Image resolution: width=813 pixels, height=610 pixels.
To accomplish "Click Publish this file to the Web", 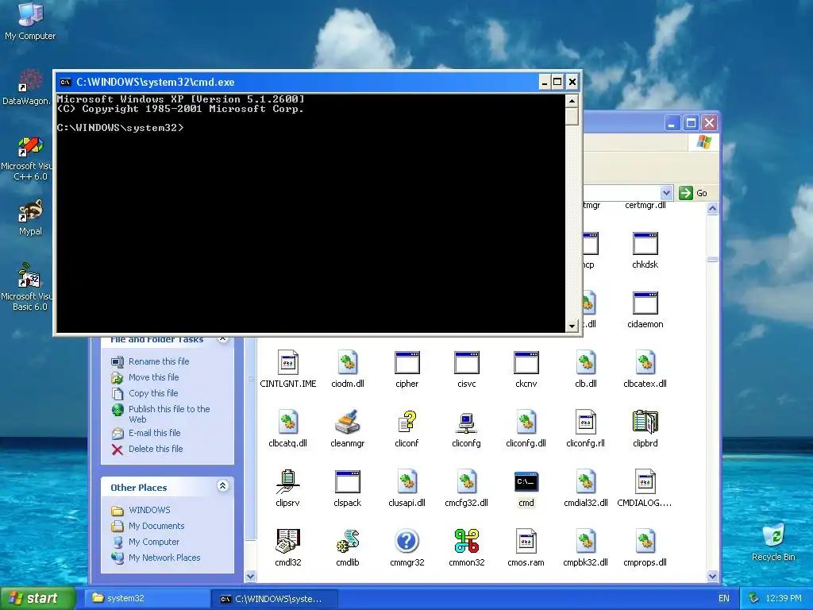I will pyautogui.click(x=169, y=414).
